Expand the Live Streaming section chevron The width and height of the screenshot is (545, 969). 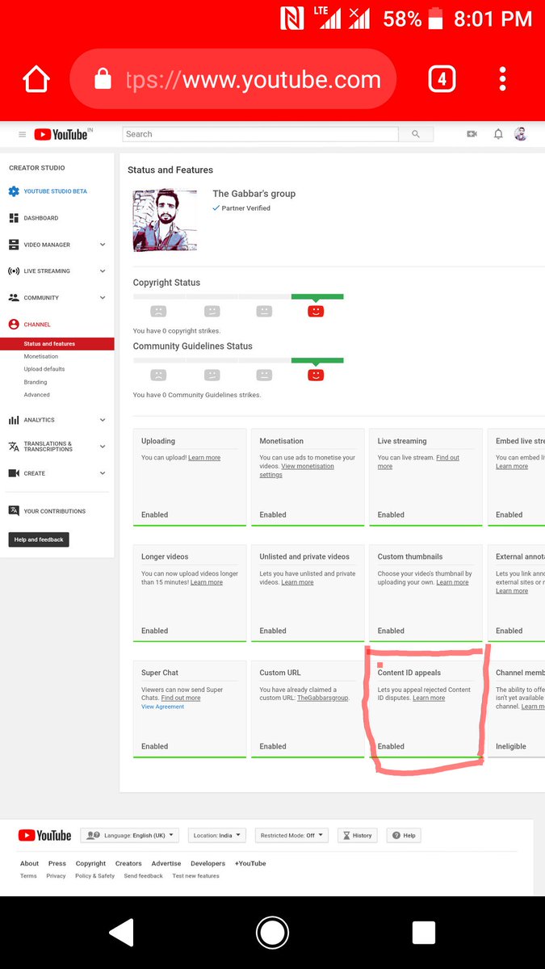103,271
